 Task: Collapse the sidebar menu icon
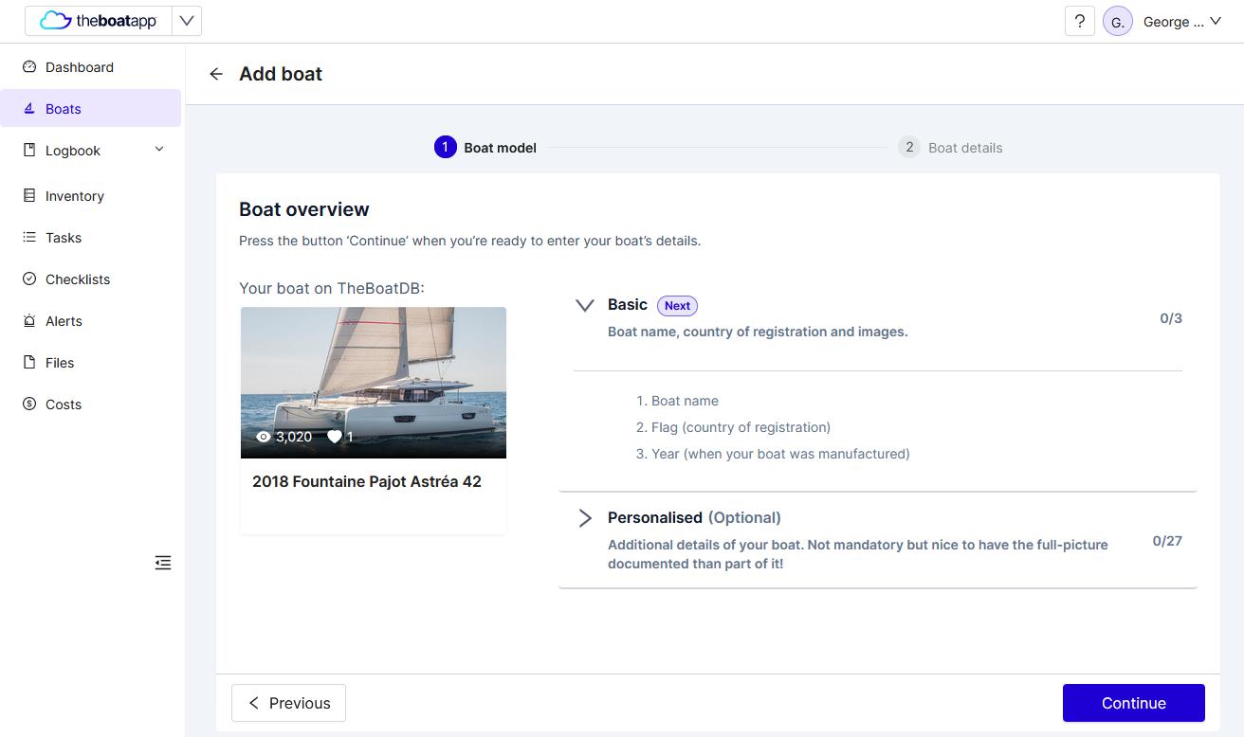tap(163, 563)
